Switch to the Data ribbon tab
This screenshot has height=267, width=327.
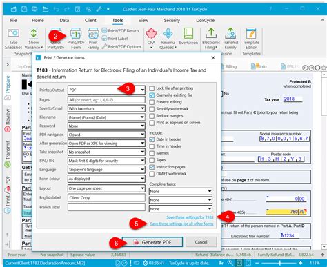coord(64,20)
